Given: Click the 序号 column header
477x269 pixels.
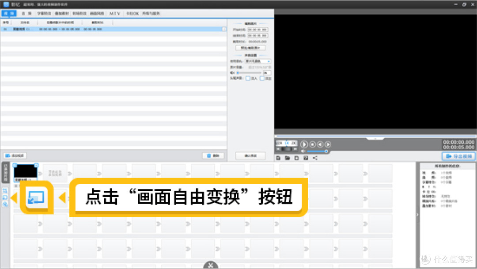Looking at the screenshot, I should 6,23.
